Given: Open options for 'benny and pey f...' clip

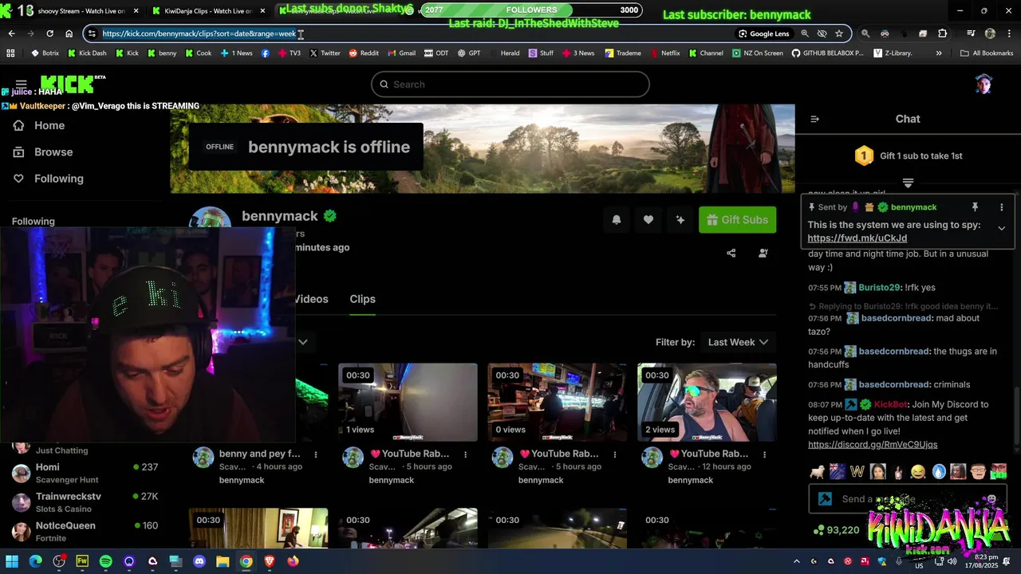Looking at the screenshot, I should 316,454.
